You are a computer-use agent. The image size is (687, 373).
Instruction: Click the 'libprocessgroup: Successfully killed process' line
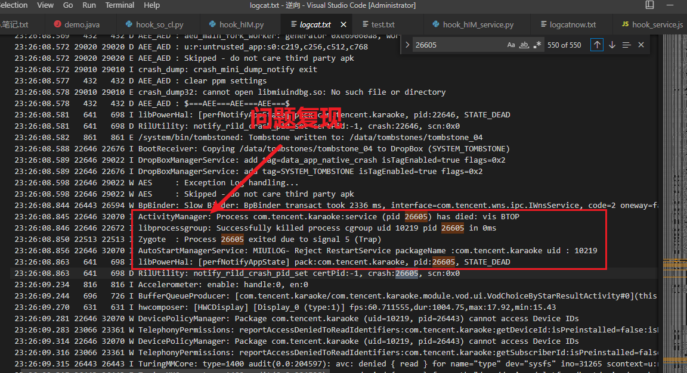pos(255,228)
